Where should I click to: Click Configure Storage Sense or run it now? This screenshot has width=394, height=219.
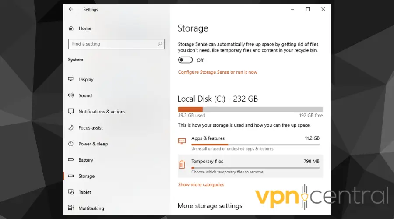point(218,72)
